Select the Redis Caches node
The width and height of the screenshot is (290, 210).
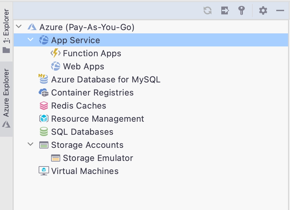79,106
